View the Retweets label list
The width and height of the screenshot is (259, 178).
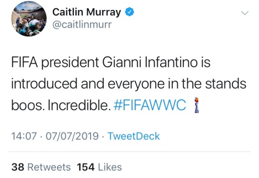coord(49,167)
